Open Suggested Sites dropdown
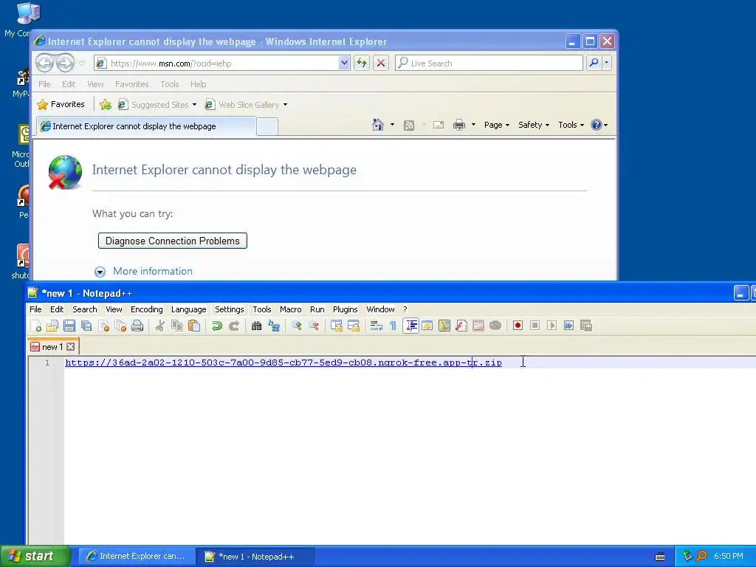 158,105
